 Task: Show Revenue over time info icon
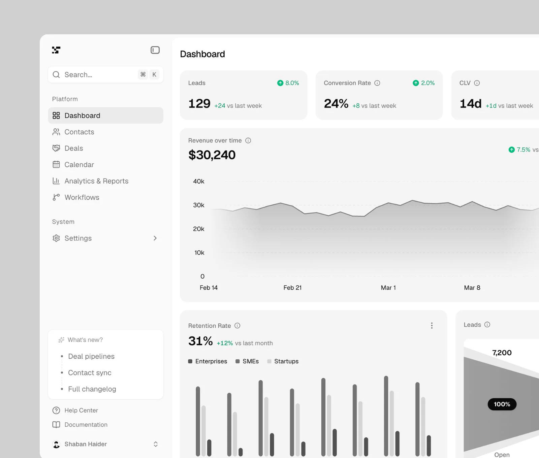[248, 140]
